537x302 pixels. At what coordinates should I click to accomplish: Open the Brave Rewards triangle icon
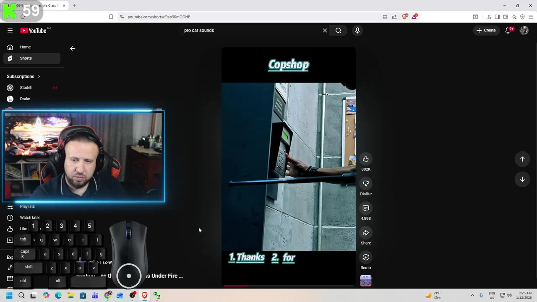coord(414,17)
